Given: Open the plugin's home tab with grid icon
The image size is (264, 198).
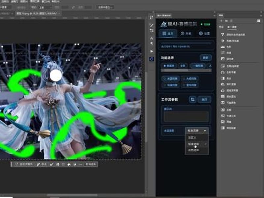Looking at the screenshot, I should click(x=168, y=33).
